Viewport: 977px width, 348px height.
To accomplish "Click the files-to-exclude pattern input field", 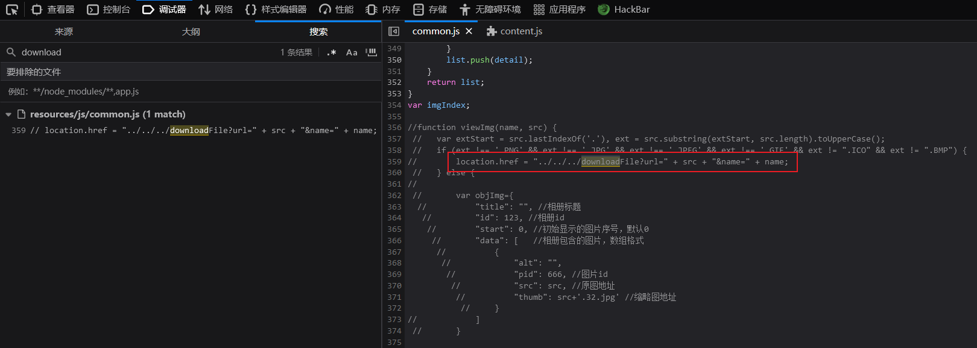I will 191,92.
